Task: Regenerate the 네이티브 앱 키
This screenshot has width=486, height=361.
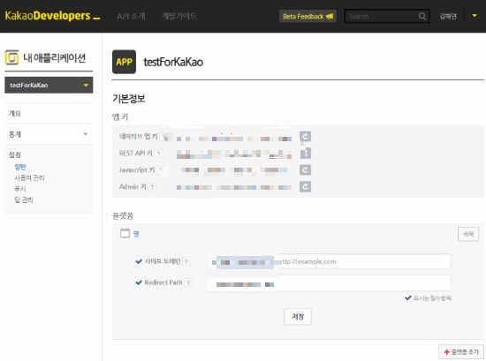Action: point(306,137)
